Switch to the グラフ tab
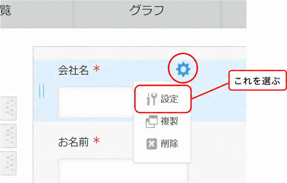287x183 pixels. (146, 14)
